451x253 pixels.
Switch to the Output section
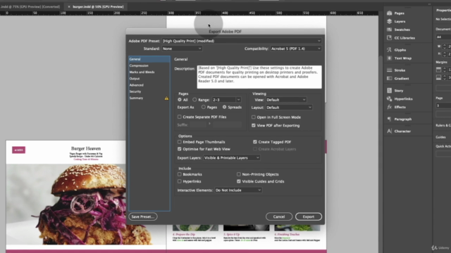[x=149, y=79]
